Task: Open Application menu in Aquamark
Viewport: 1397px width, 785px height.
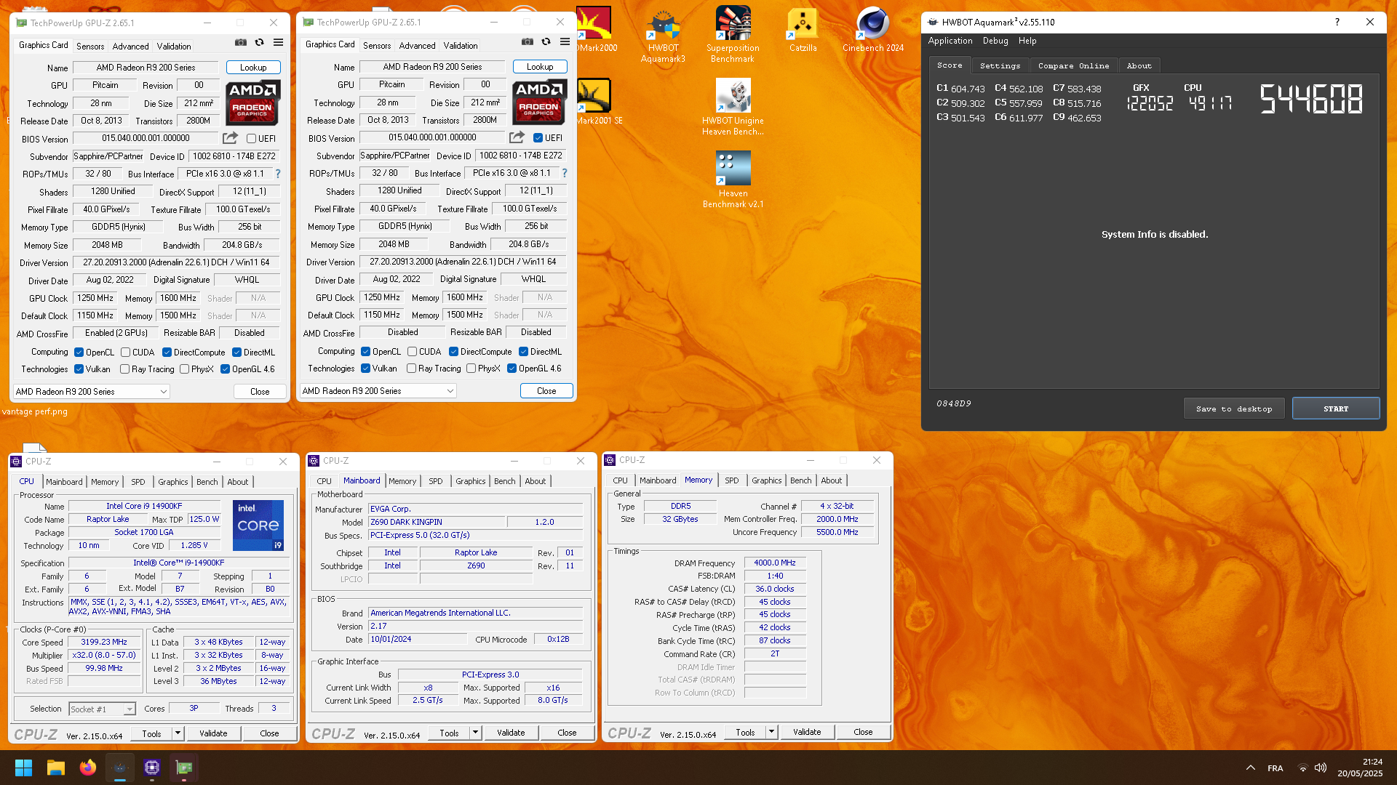Action: 950,41
